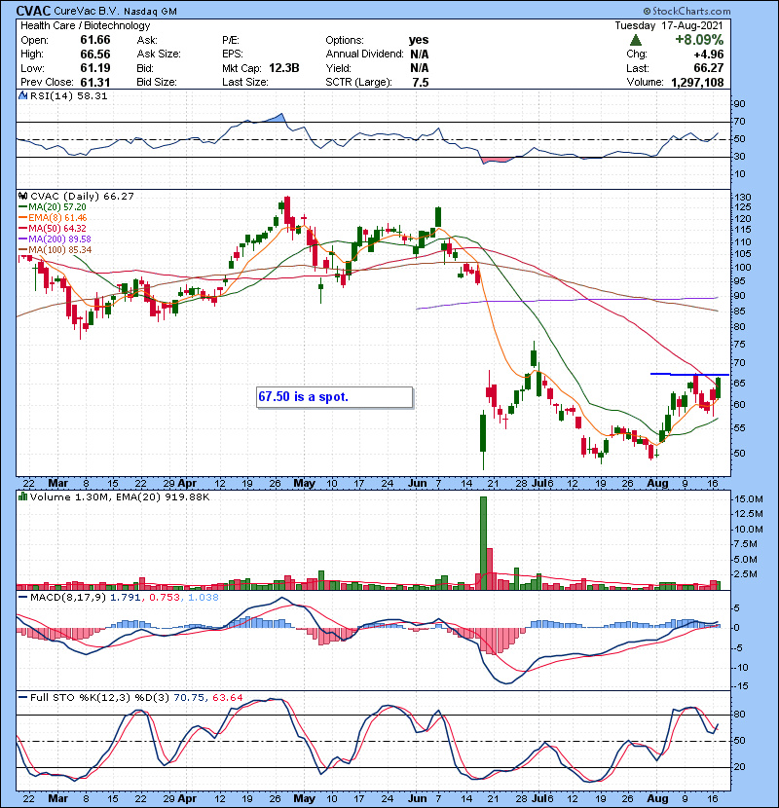This screenshot has width=779, height=808.
Task: Click the stochastic %K value 70.75
Action: click(x=189, y=698)
